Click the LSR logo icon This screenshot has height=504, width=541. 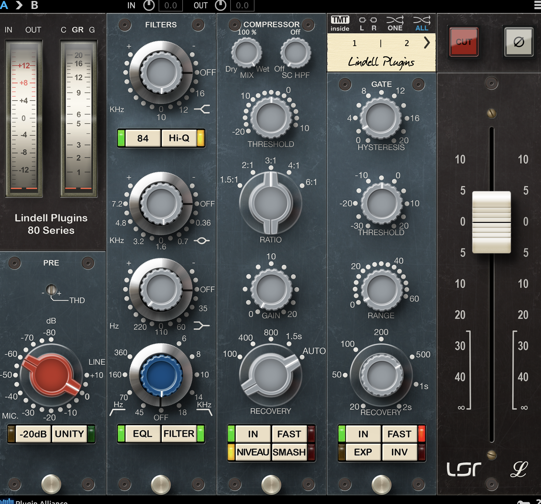(x=464, y=469)
